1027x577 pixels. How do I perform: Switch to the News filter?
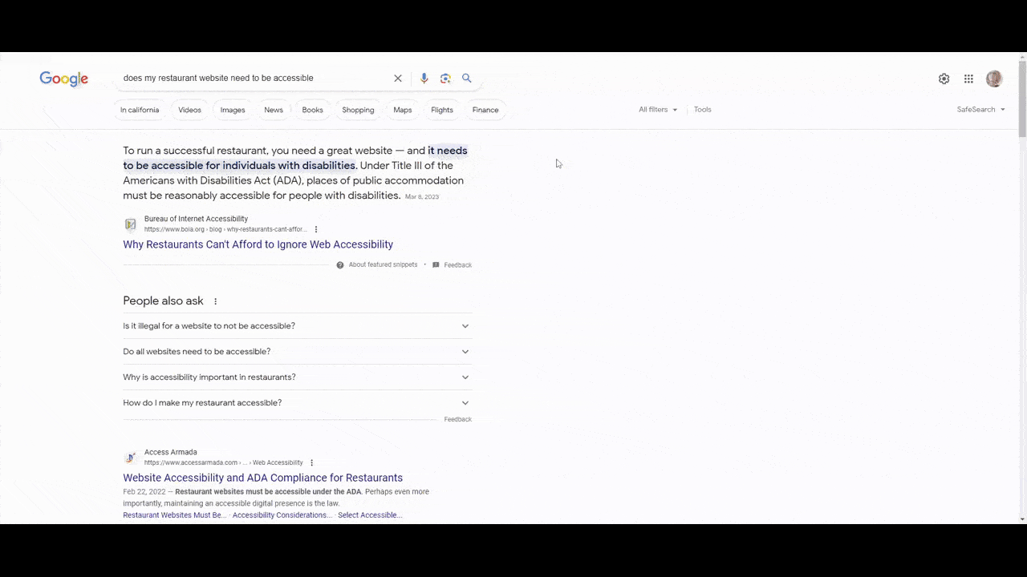[x=274, y=110]
